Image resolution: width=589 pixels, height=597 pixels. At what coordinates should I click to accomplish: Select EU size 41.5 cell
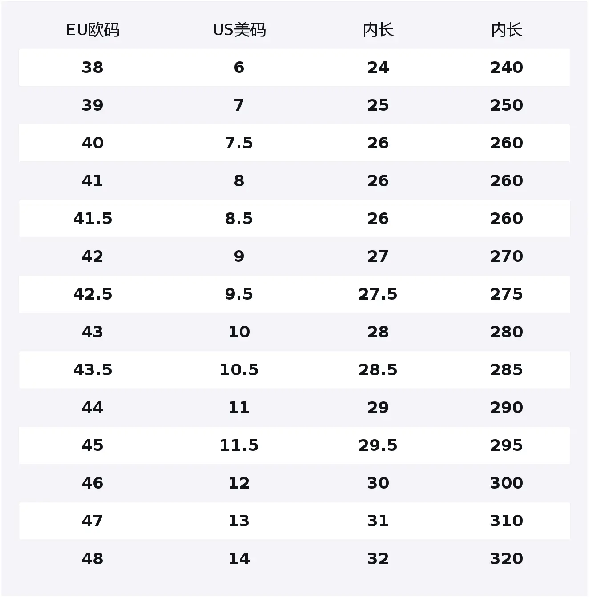(x=93, y=219)
